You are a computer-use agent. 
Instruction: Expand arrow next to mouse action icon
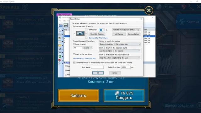[x=62, y=31]
